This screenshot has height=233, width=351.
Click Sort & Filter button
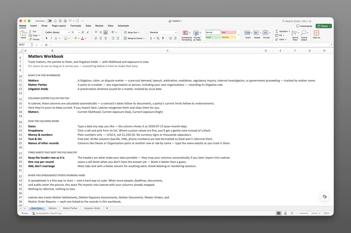295,36
